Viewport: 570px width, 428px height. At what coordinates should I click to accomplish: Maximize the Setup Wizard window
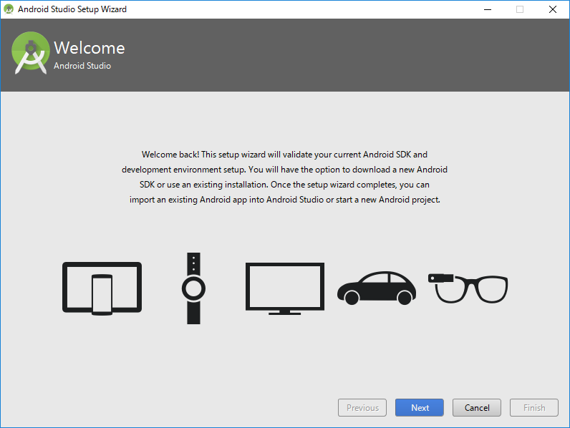tap(520, 9)
